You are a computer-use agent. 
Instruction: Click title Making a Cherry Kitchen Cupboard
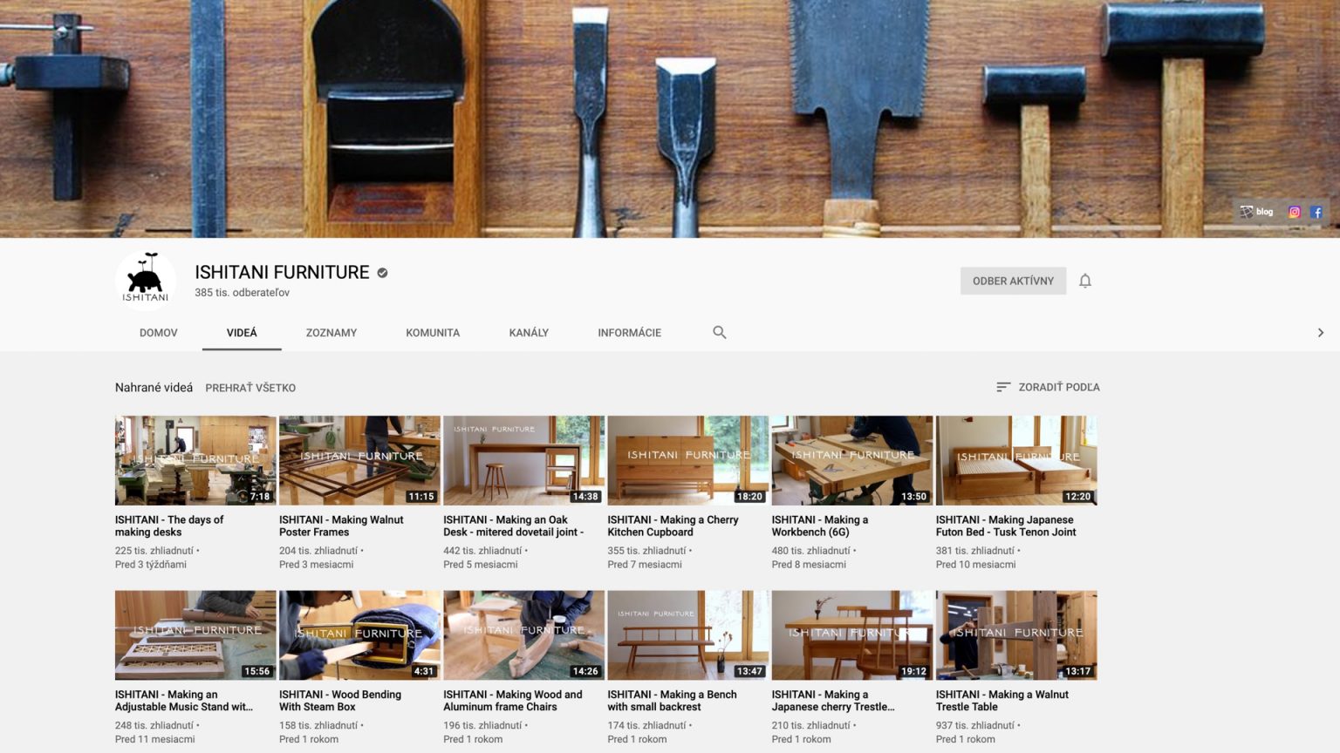point(673,526)
